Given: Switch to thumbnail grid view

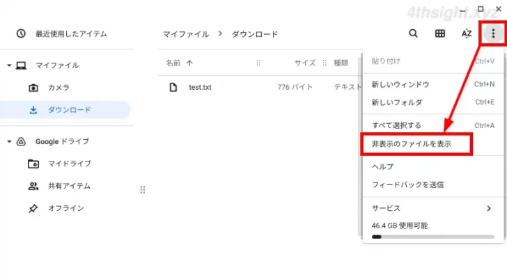Looking at the screenshot, I should (439, 33).
